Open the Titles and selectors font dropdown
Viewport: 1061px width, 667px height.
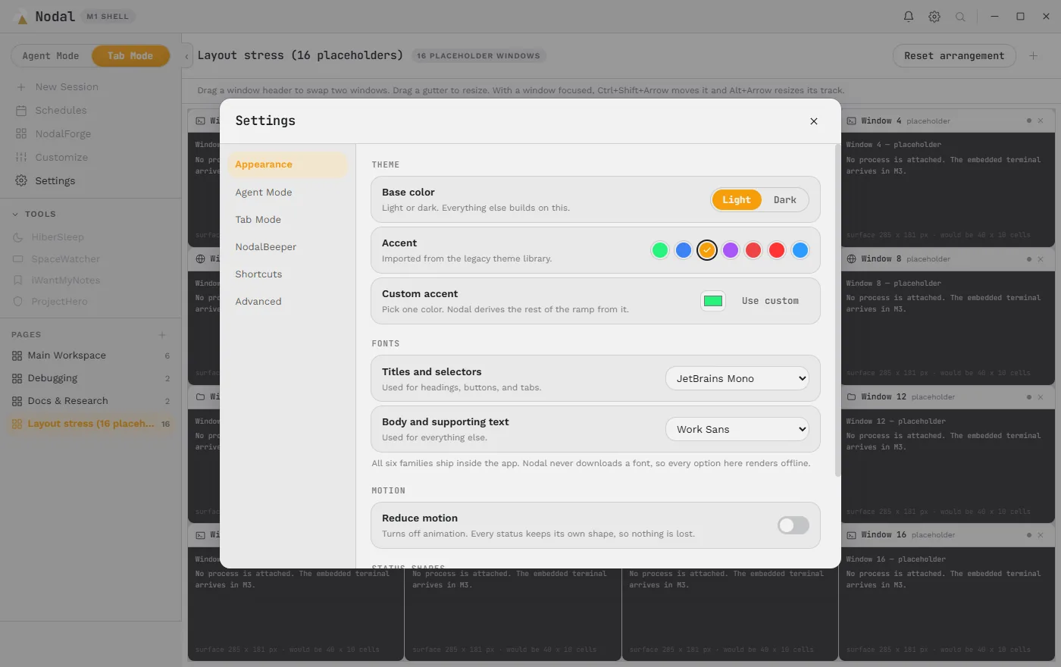737,379
